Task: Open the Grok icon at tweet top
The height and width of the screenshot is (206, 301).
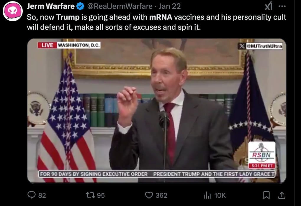Action: click(268, 6)
